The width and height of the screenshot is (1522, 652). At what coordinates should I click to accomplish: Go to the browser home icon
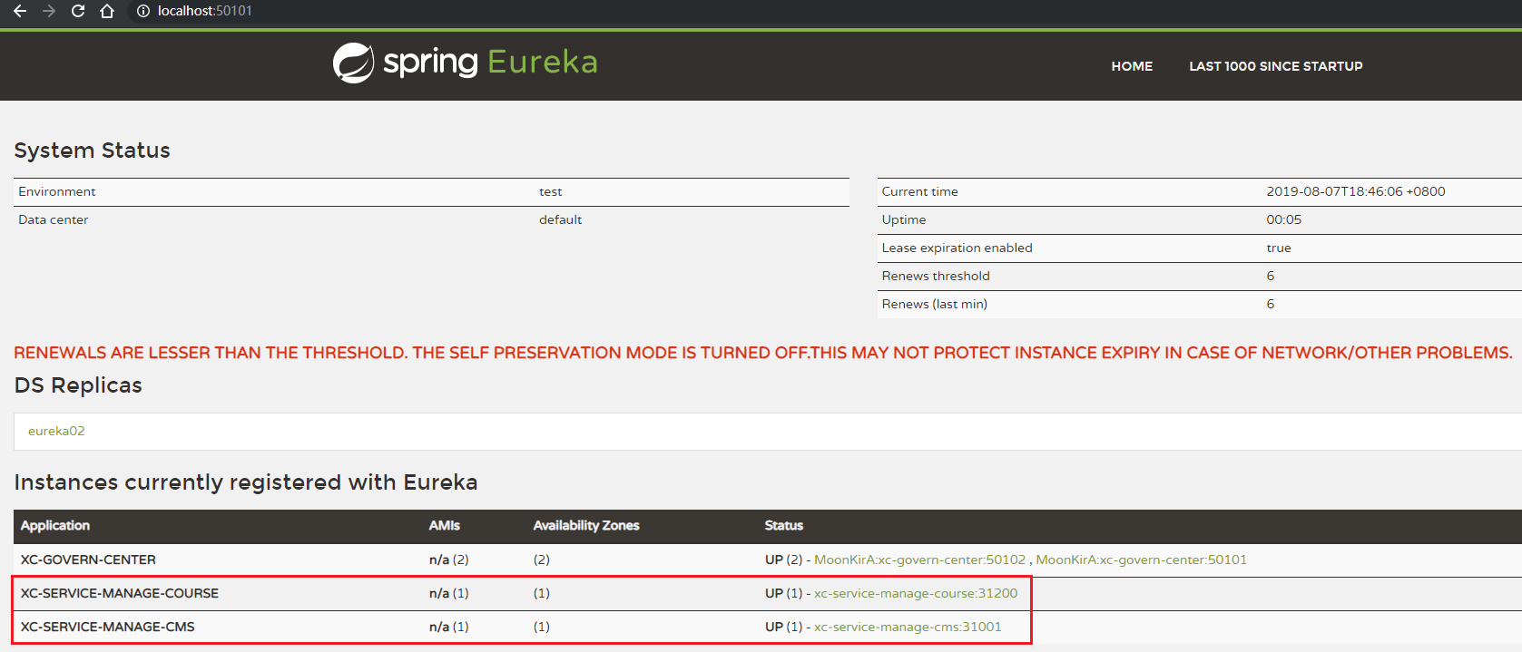click(x=107, y=11)
